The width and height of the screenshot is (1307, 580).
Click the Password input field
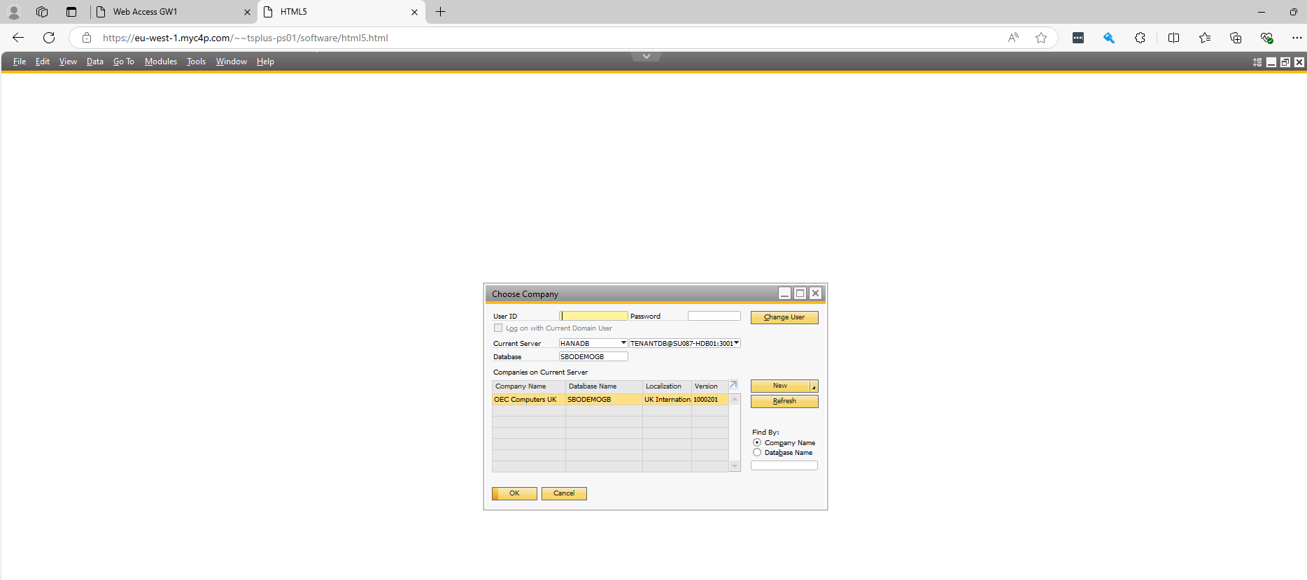click(714, 316)
